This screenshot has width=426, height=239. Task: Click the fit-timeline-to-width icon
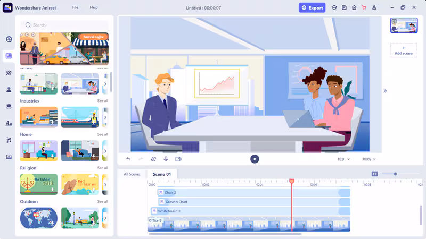(375, 174)
